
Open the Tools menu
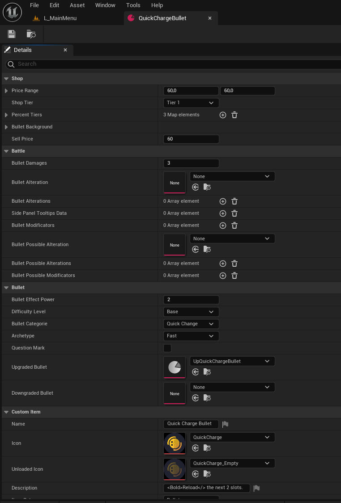(133, 5)
